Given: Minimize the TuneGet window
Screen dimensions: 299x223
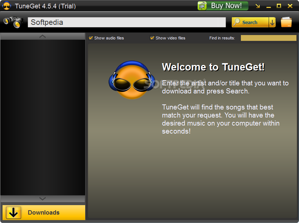Looking at the screenshot, I should pos(269,7).
